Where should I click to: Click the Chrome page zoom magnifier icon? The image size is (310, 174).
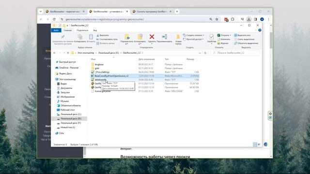pyautogui.click(x=211, y=19)
